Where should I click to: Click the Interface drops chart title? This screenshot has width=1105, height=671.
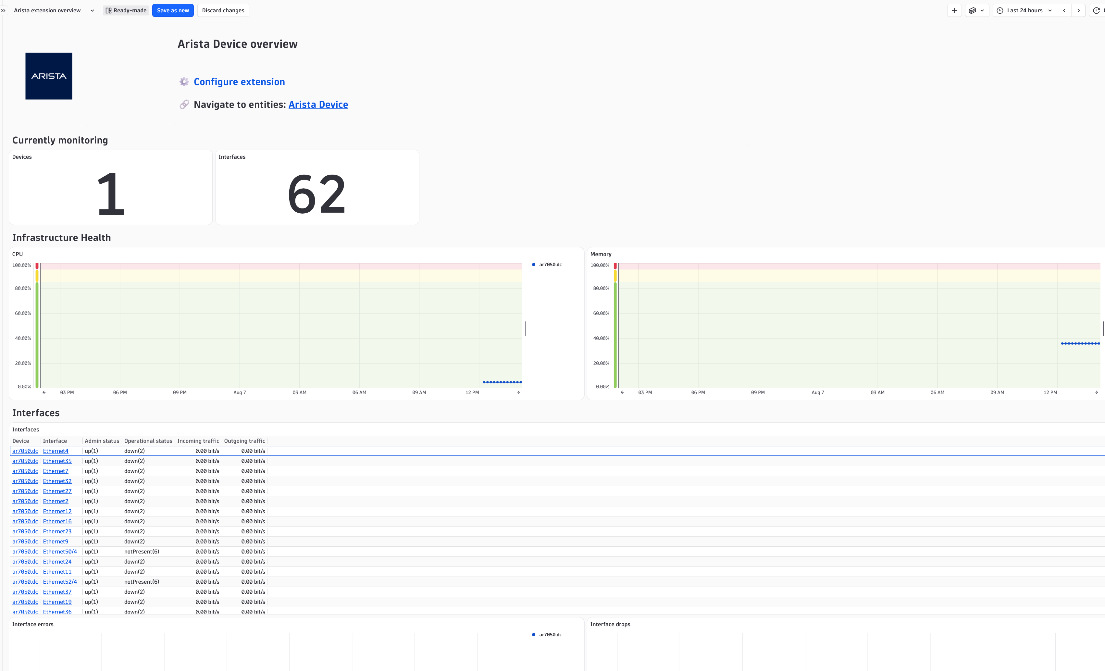pos(610,624)
